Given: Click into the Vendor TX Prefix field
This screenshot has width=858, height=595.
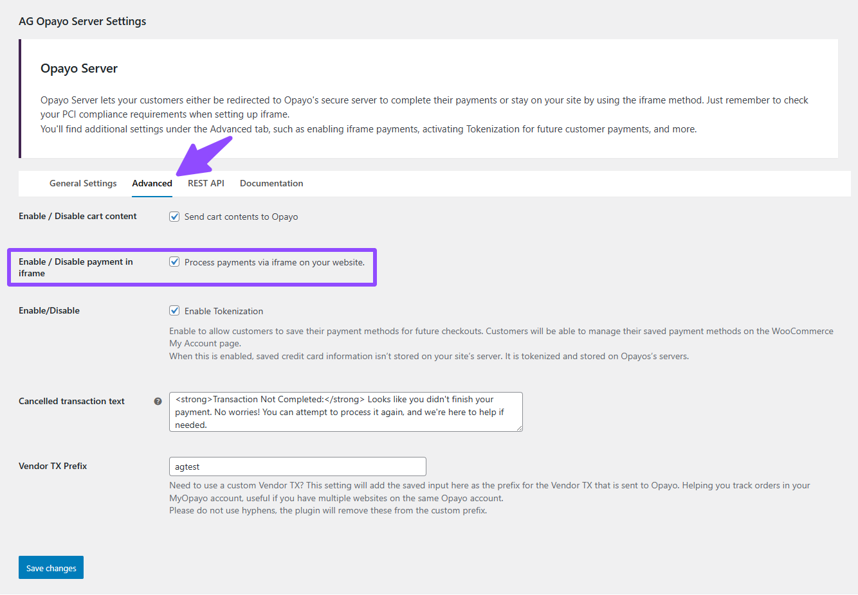Looking at the screenshot, I should tap(297, 466).
